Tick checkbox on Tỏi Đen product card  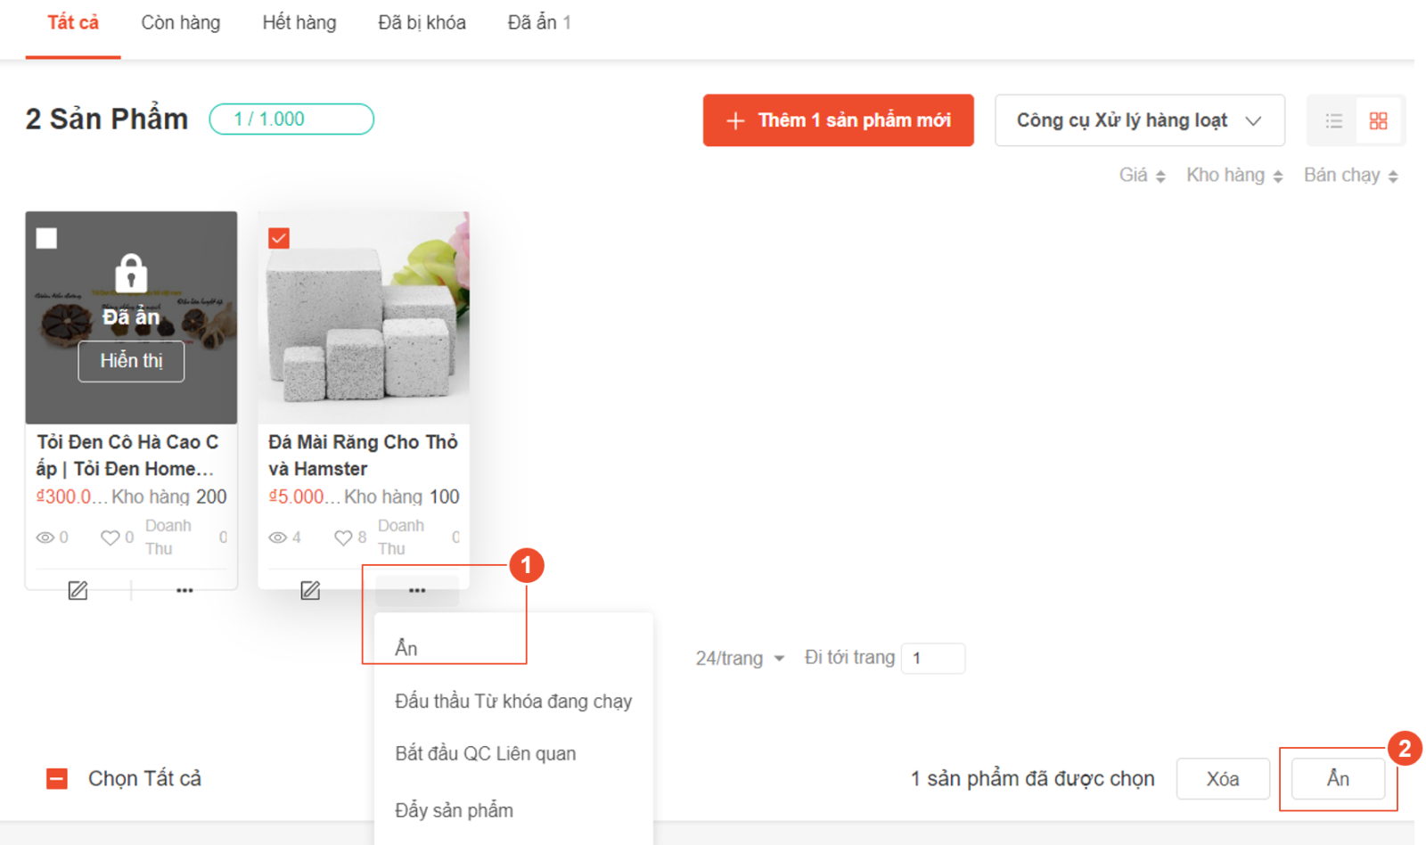46,238
